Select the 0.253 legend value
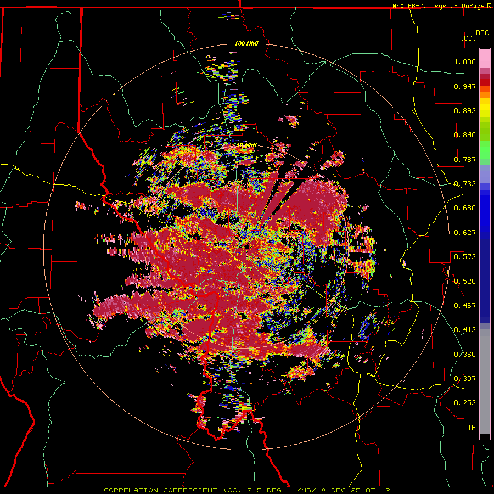The width and height of the screenshot is (494, 494). 465,403
